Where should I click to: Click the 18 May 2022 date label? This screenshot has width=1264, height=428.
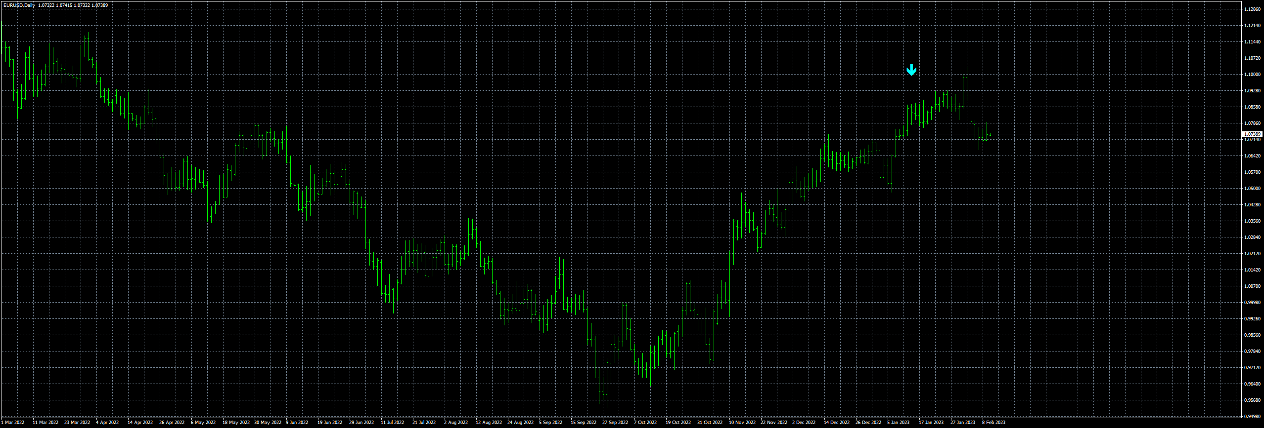coord(236,423)
